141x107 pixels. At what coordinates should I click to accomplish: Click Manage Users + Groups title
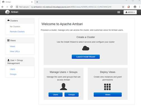click(64, 72)
